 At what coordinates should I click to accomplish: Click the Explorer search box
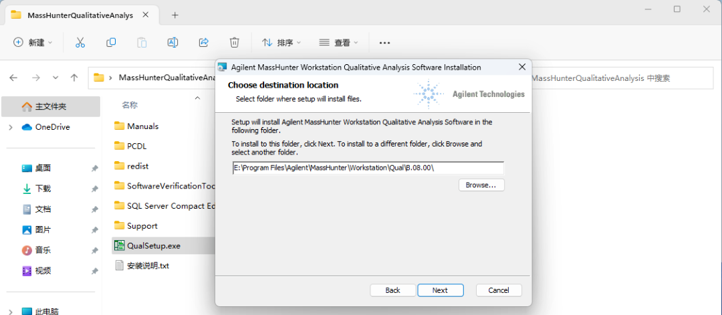coord(622,78)
